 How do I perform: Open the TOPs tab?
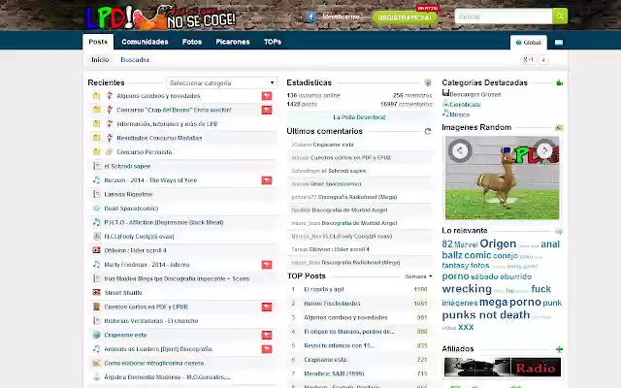tap(273, 42)
